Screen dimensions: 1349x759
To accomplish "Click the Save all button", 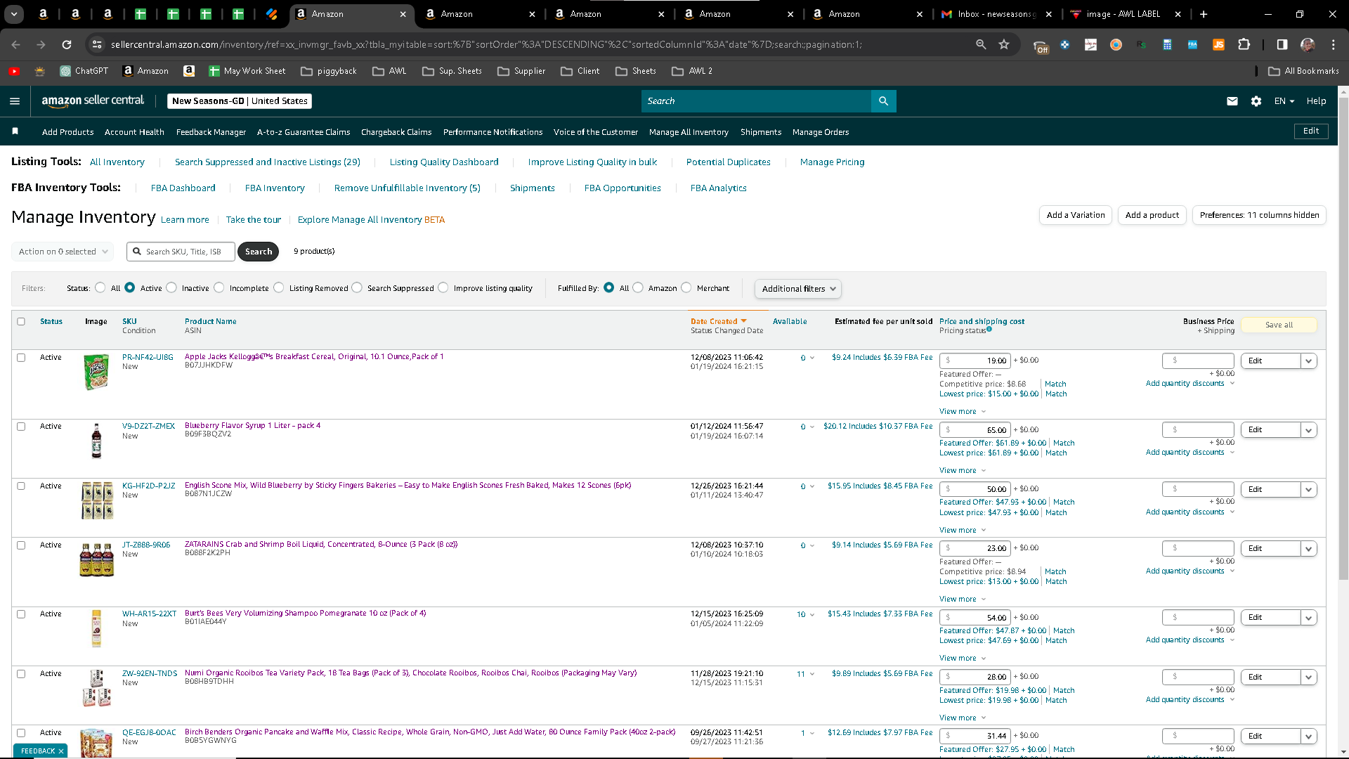I will coord(1279,325).
